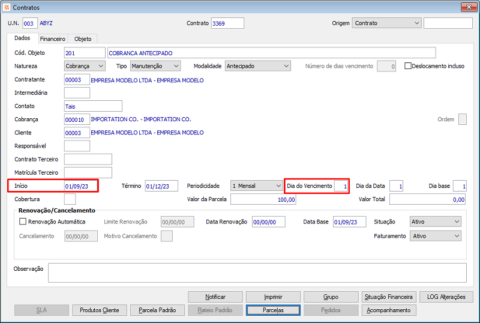Click the U.N. code field
This screenshot has width=480, height=323.
pos(30,23)
